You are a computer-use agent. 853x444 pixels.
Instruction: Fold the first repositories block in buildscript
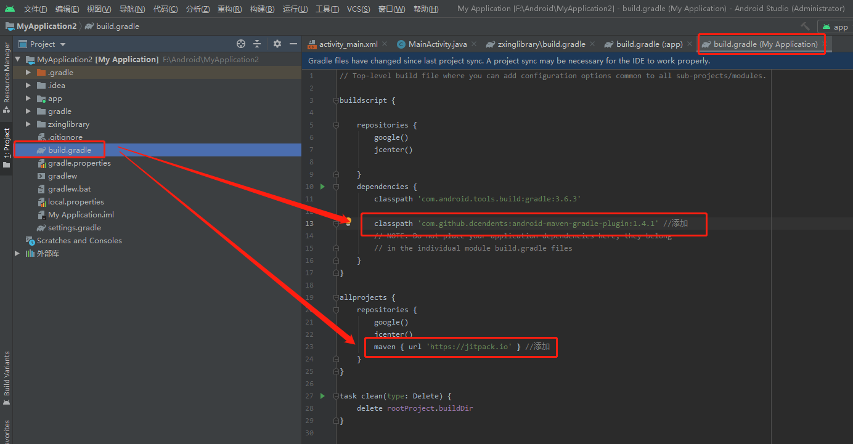[336, 125]
